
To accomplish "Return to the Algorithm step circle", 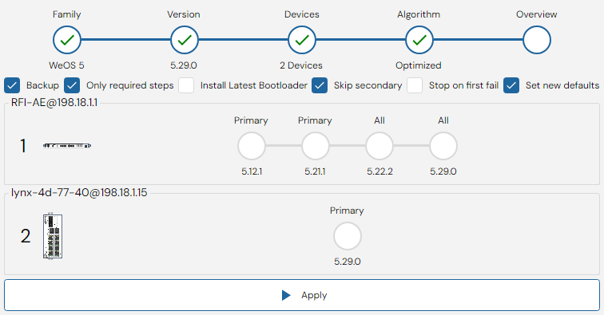I will click(419, 40).
